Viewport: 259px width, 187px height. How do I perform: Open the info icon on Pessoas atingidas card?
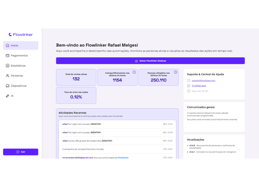click(176, 72)
